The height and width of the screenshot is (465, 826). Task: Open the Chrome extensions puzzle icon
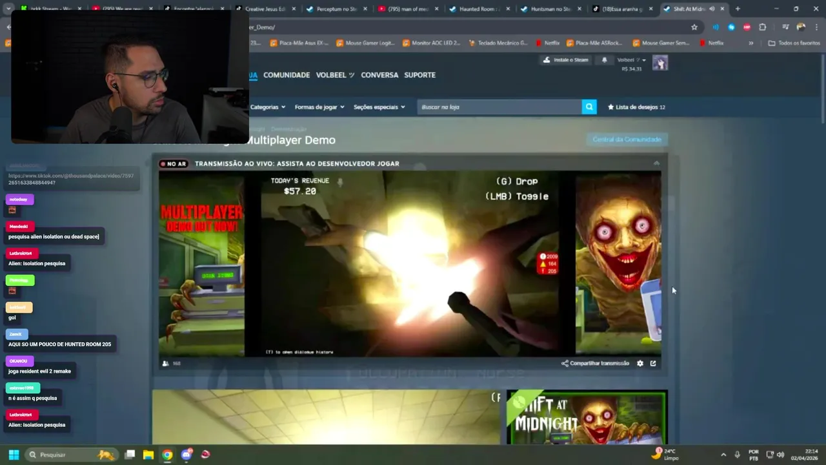pos(763,27)
